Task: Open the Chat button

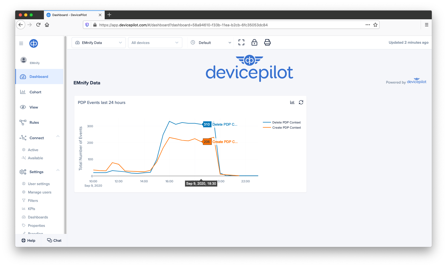Action: 54,240
